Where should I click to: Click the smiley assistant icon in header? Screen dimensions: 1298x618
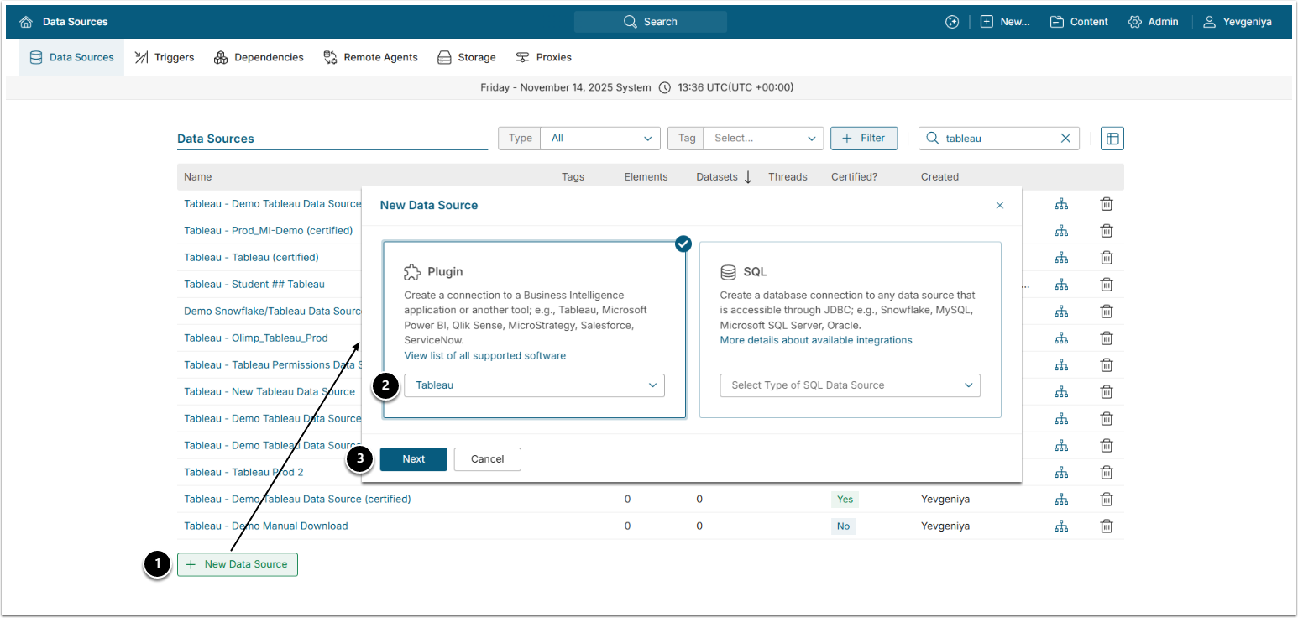[x=951, y=22]
